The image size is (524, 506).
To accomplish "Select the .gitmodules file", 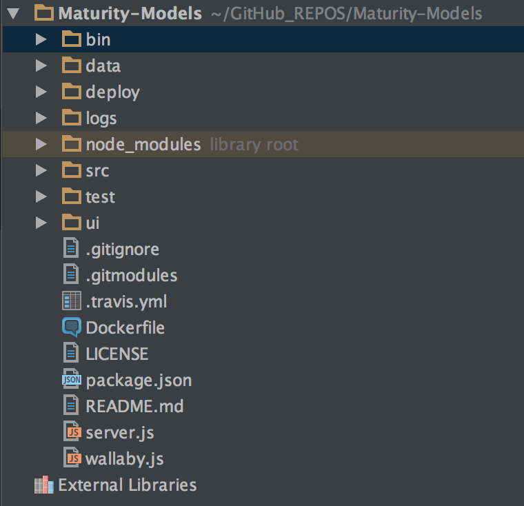I will pyautogui.click(x=131, y=275).
